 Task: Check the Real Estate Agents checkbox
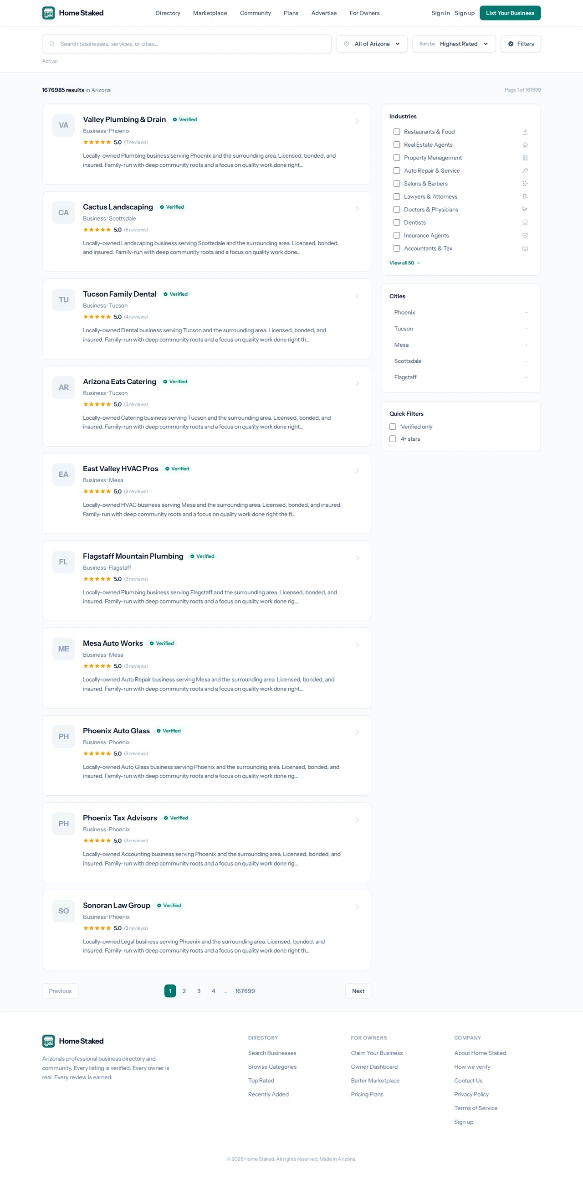pyautogui.click(x=396, y=145)
